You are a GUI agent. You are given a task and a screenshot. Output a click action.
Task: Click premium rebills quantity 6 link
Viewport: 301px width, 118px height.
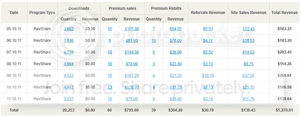(154, 99)
